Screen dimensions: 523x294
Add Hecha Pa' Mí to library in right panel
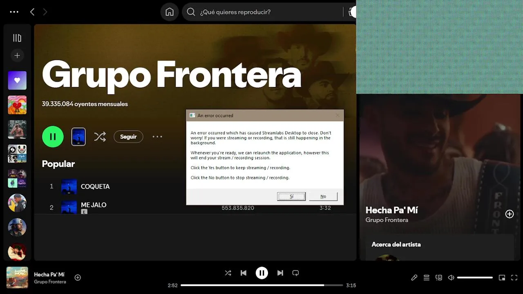(510, 214)
